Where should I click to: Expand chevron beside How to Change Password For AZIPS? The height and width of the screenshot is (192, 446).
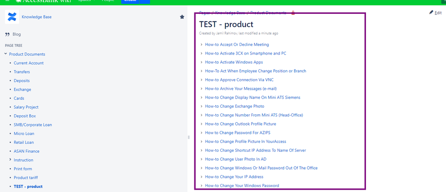(202, 133)
